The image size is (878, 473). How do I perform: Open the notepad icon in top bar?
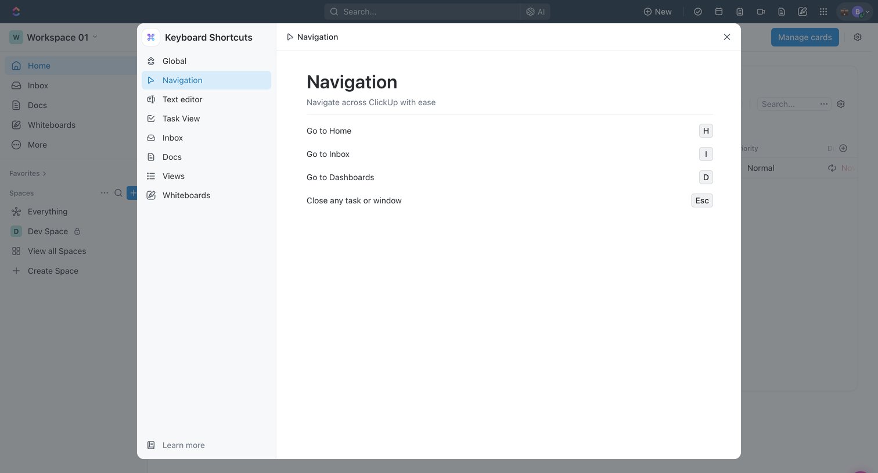coord(740,12)
